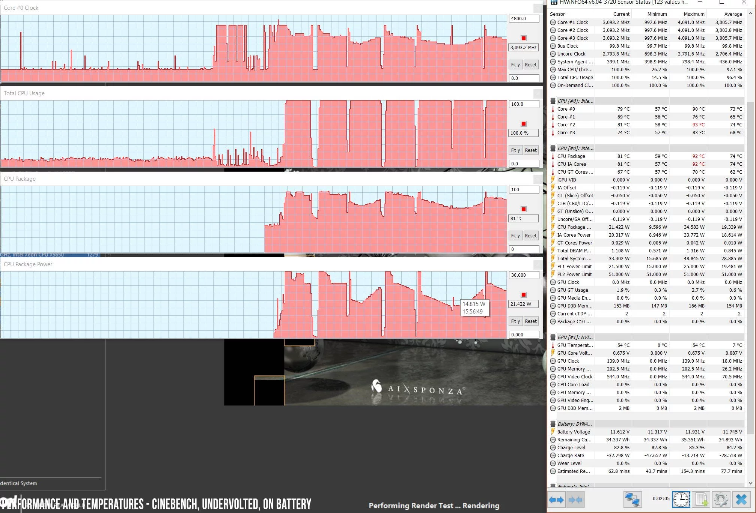Select the PL2 Power Limit row
Image resolution: width=756 pixels, height=513 pixels.
[x=646, y=274]
